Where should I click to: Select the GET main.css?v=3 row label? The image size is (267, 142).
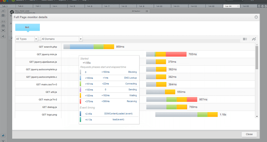[x=47, y=84]
